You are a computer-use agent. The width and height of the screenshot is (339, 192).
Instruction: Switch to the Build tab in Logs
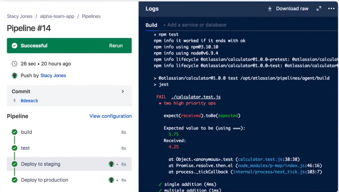click(151, 25)
